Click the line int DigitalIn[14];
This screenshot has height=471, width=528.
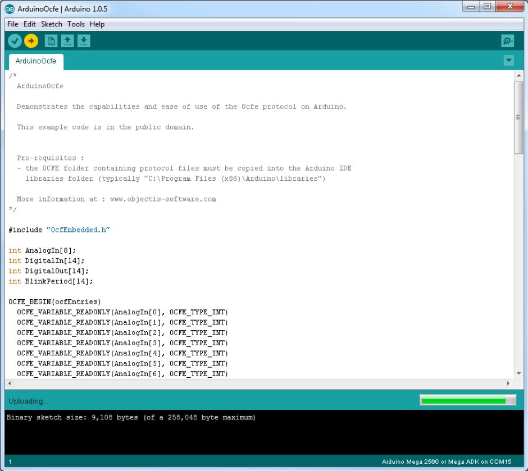pos(47,261)
